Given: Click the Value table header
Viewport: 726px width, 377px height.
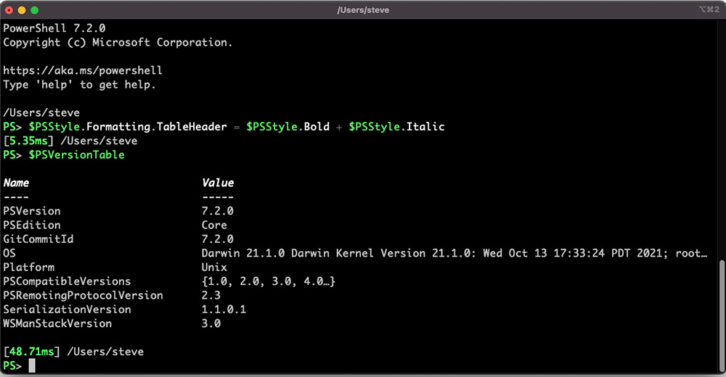Looking at the screenshot, I should click(218, 183).
